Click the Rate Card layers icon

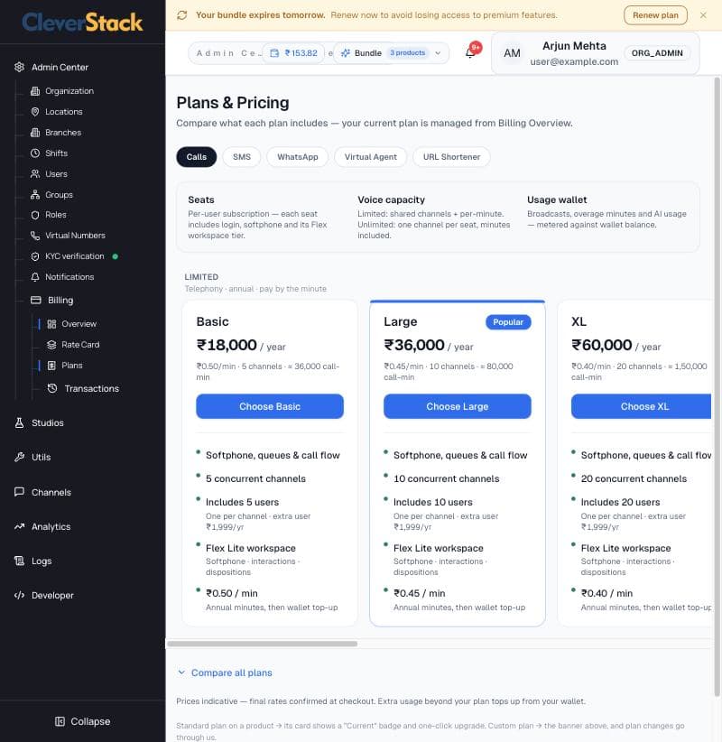51,345
